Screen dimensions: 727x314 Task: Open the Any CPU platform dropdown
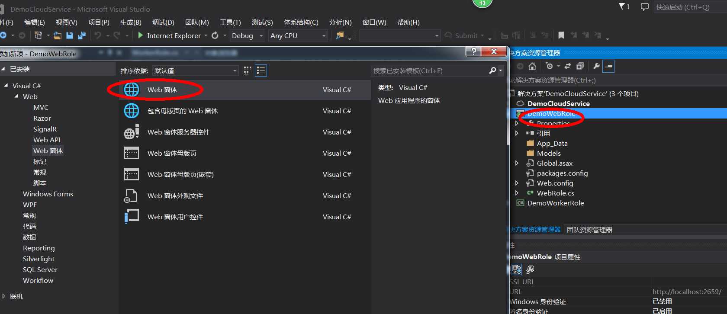[x=298, y=35]
